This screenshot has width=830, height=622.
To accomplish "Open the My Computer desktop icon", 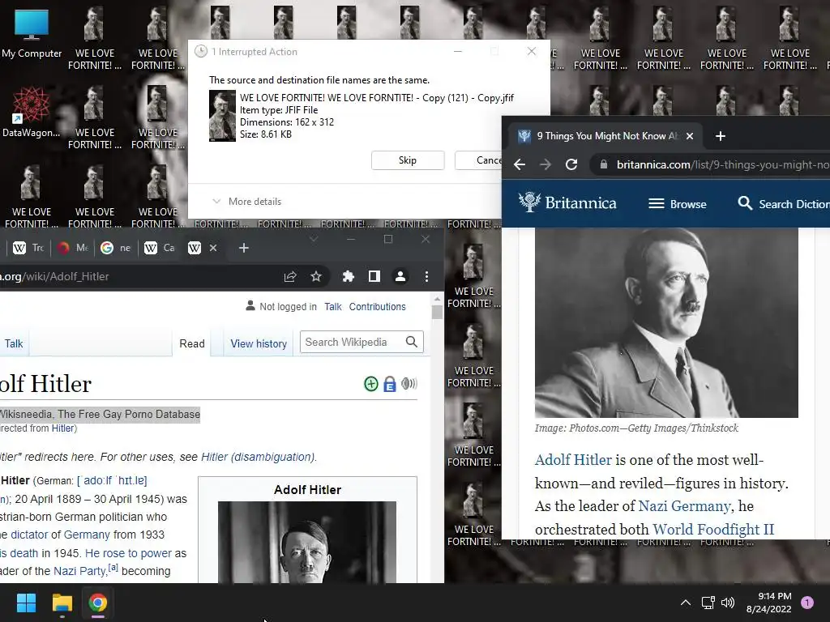I will pyautogui.click(x=32, y=33).
